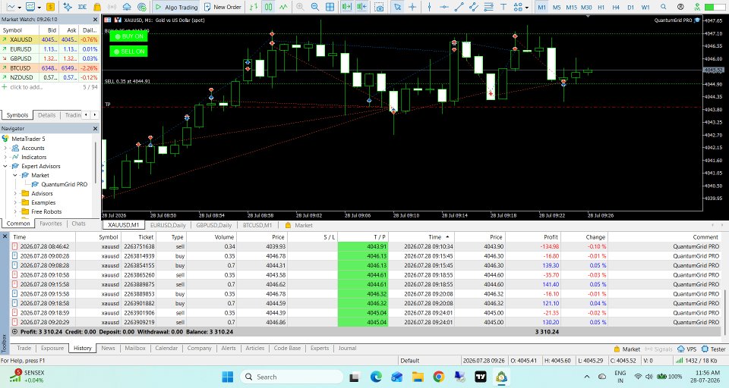The height and width of the screenshot is (388, 729).
Task: Click the green web globe toolbar icon
Action: coord(142,7)
